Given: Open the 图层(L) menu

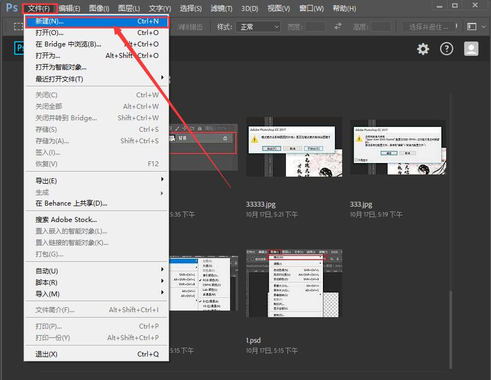Looking at the screenshot, I should coord(129,8).
